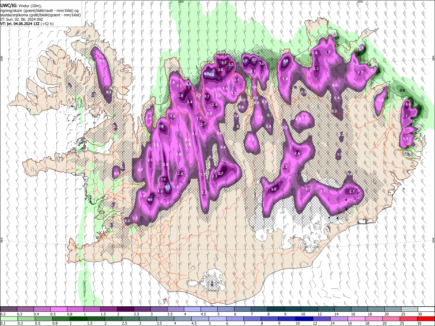Select lower legend swatch between 1 and 1.5
This screenshot has width=435, height=326.
[x=79, y=319]
